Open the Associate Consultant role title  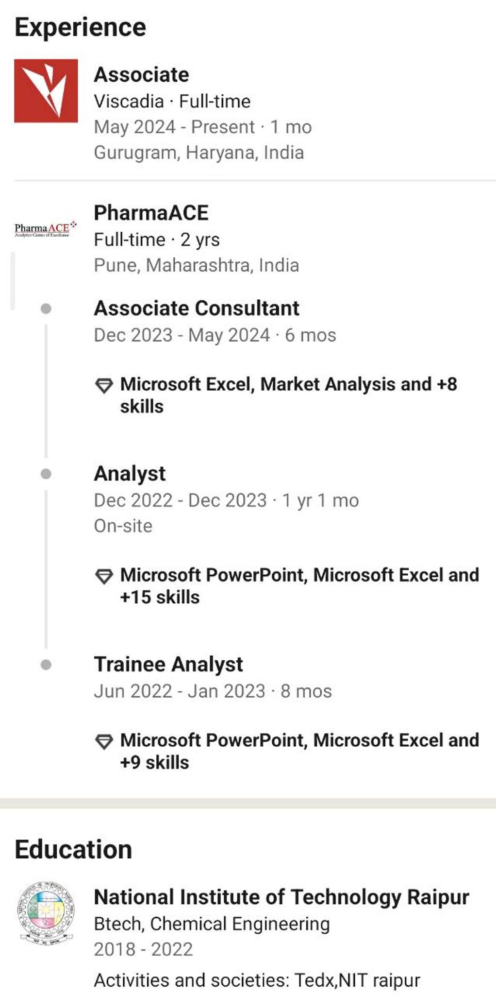point(197,308)
